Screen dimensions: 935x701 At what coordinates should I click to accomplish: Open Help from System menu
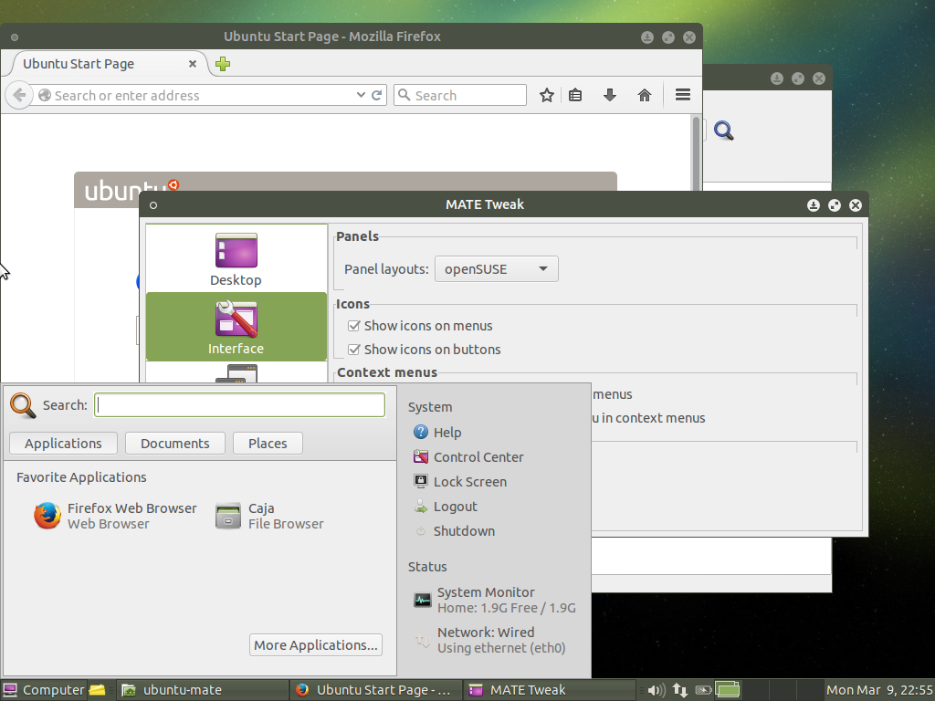tap(437, 432)
